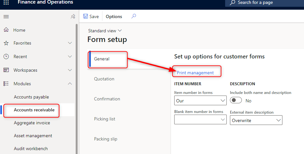Click the search magnifier in action bar
The image size is (304, 154).
(134, 16)
